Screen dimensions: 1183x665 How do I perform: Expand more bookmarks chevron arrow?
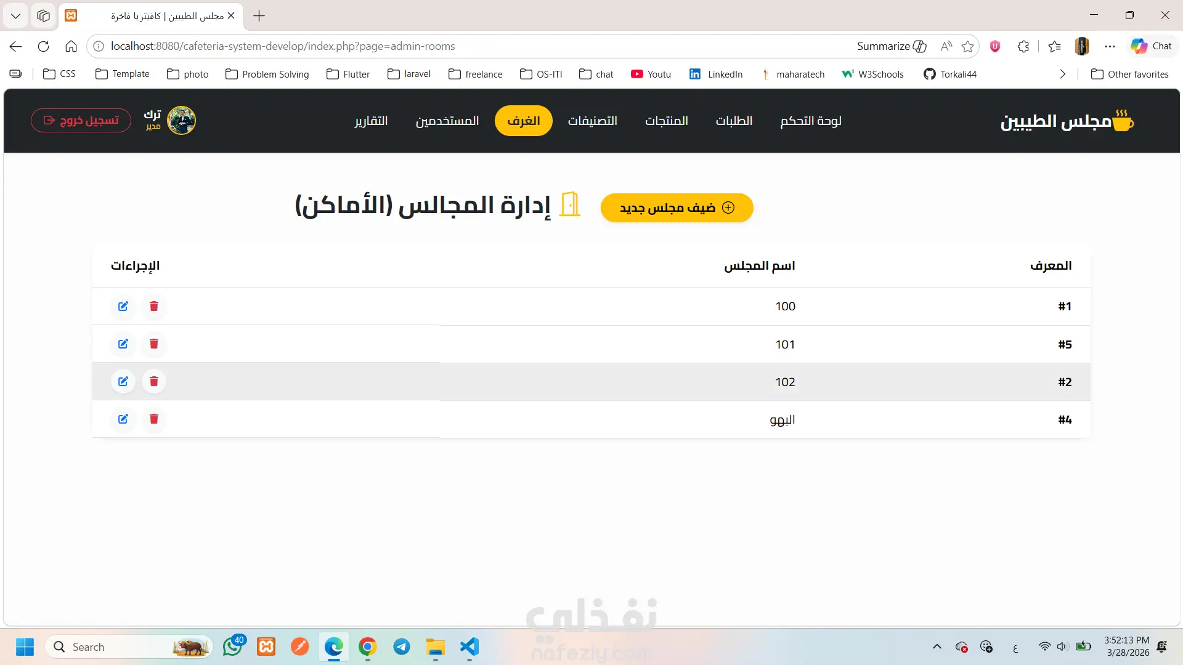coord(1062,74)
